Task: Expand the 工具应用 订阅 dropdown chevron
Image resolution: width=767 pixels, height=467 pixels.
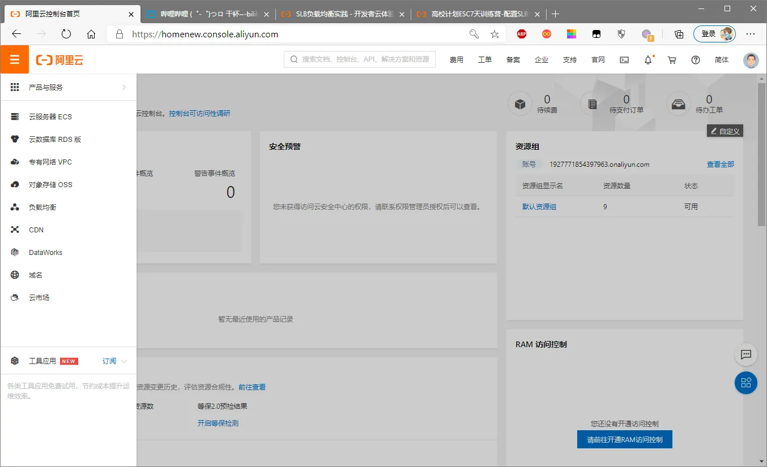Action: click(x=124, y=361)
